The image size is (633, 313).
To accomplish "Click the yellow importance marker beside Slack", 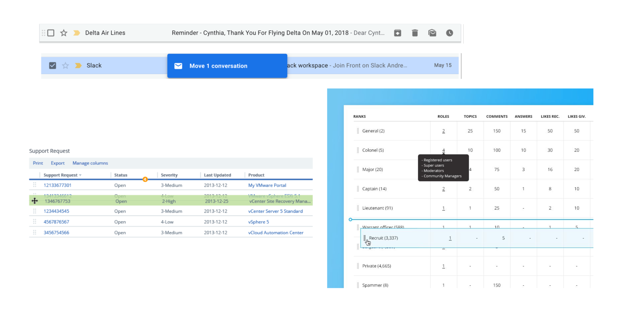I will point(78,66).
